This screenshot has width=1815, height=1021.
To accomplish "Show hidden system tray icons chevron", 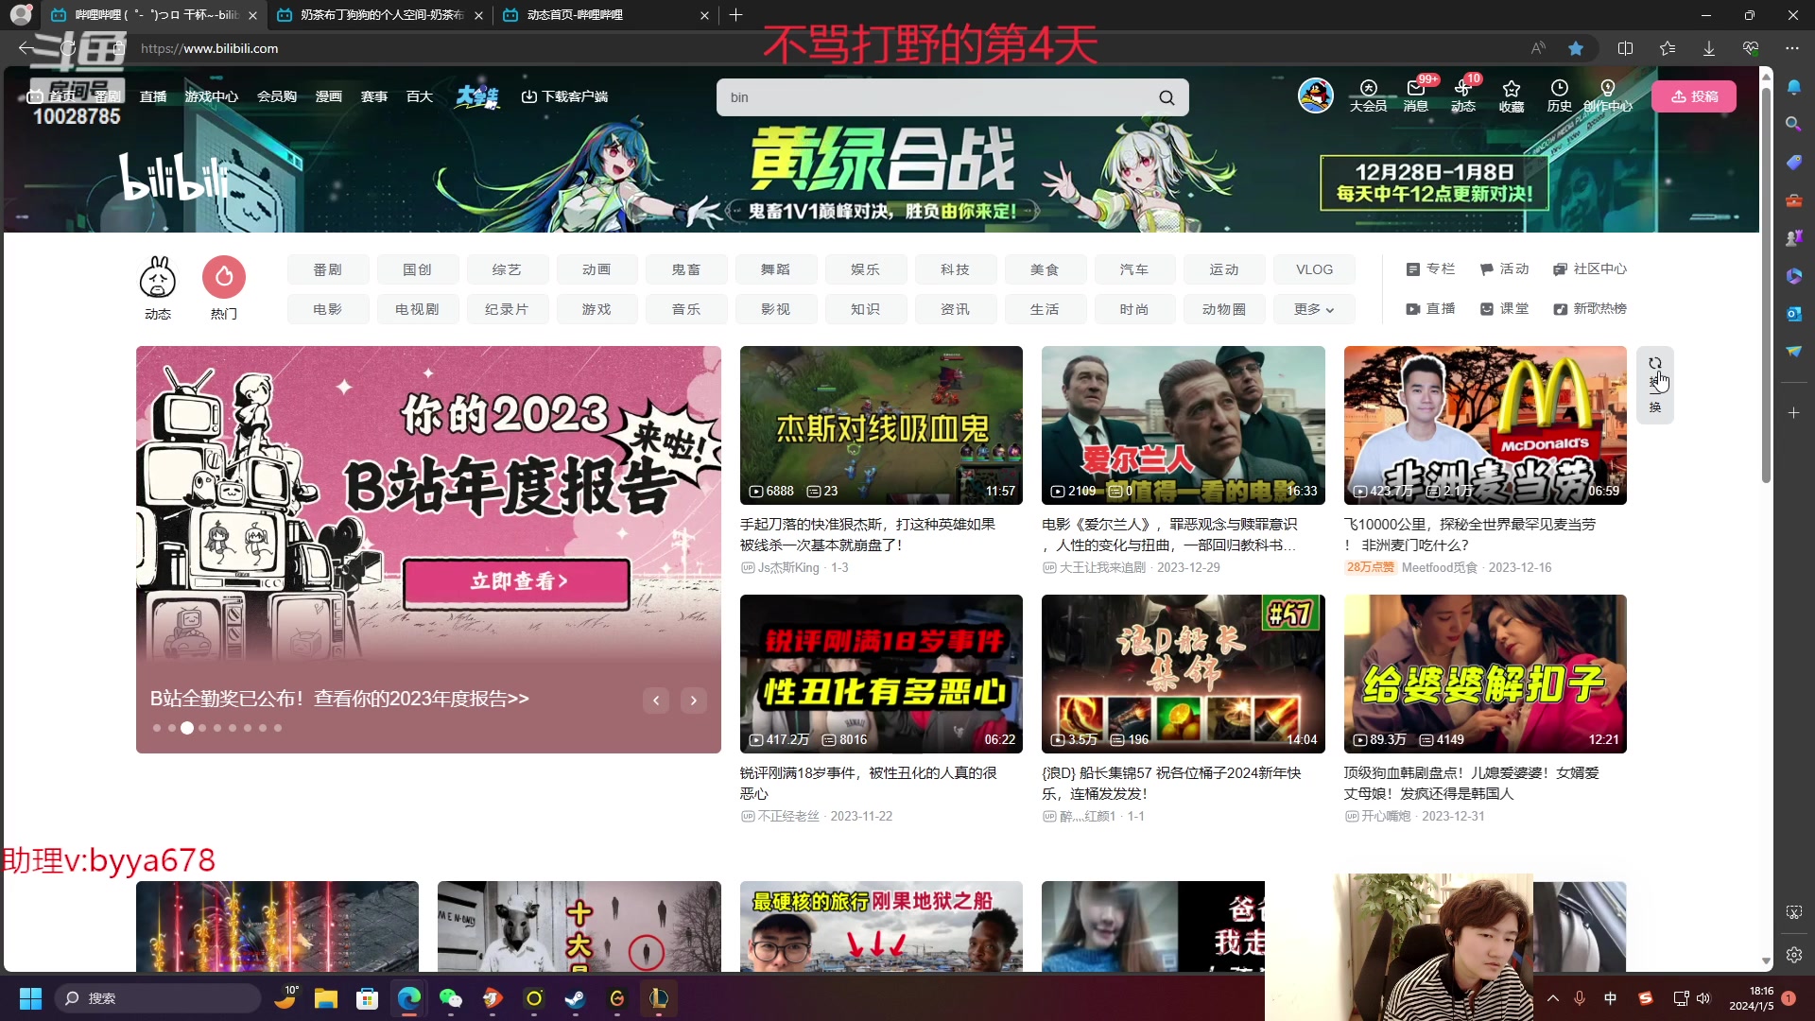I will click(1553, 998).
